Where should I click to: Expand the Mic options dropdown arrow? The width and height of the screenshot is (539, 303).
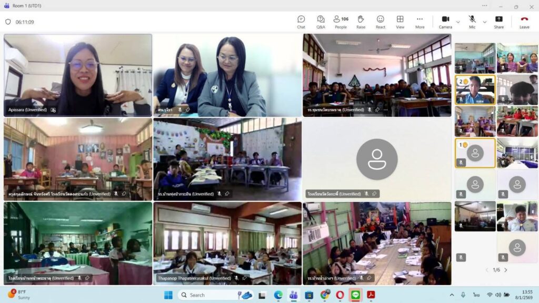coord(484,22)
